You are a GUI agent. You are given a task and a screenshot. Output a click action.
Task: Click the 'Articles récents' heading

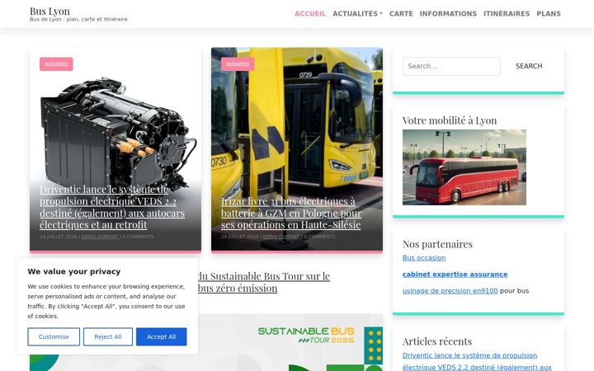[x=437, y=341]
